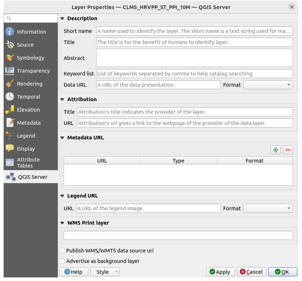
Task: Open Data URL Format dropdown
Action: click(268, 85)
